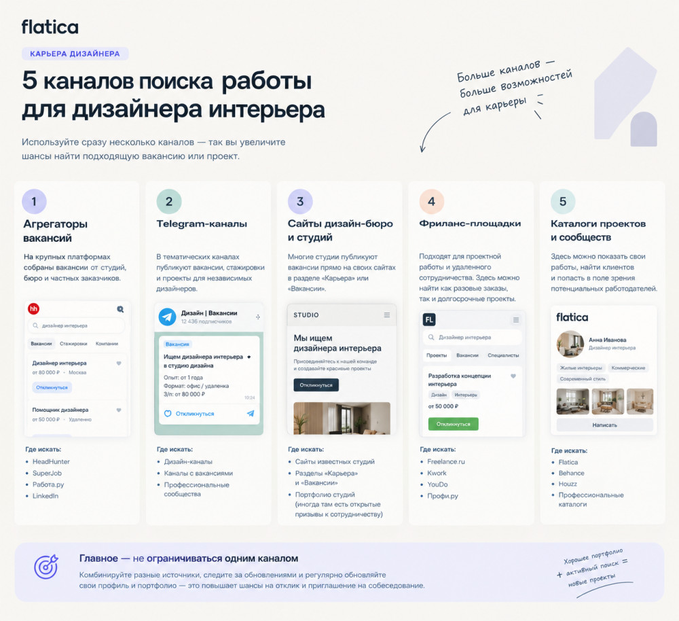
Task: Click the flatica logo inside the profile card
Action: click(572, 317)
